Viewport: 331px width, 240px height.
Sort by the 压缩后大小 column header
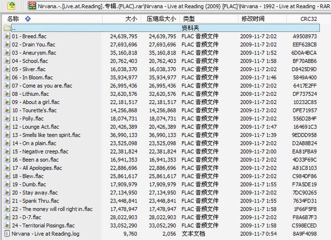click(160, 19)
